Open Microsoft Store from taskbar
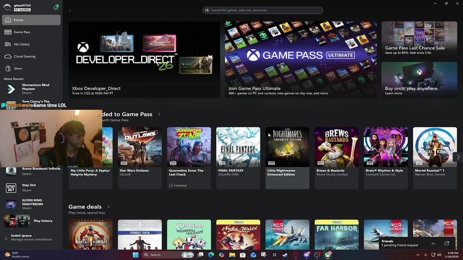 click(243, 255)
